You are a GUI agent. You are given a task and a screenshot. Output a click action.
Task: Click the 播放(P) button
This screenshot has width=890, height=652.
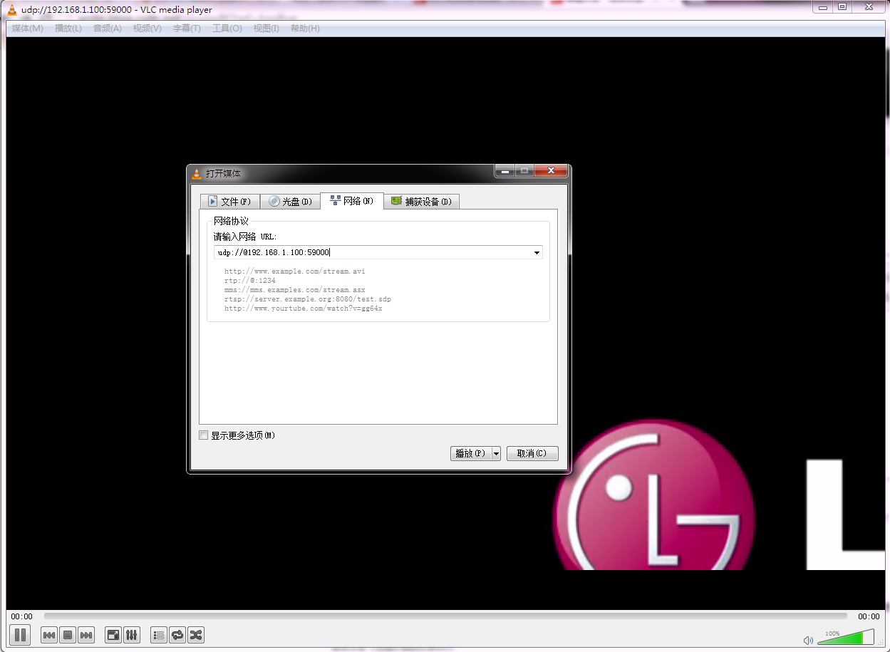point(471,453)
